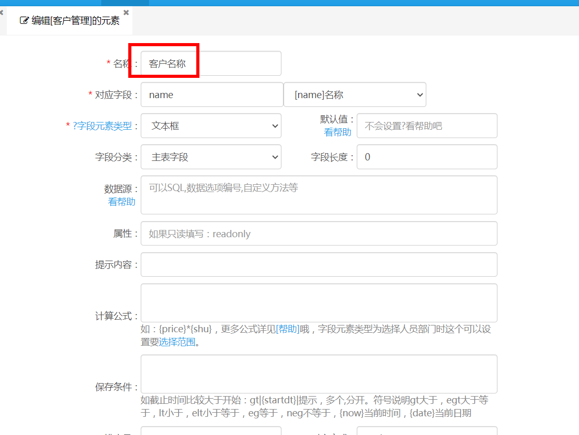
Task: Click the 默认值 input box
Action: click(427, 126)
